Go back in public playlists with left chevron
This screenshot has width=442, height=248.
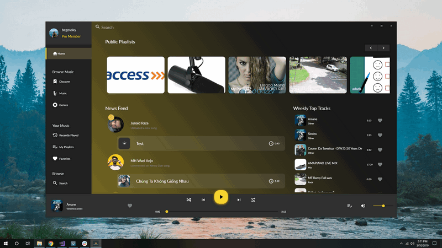tap(371, 48)
